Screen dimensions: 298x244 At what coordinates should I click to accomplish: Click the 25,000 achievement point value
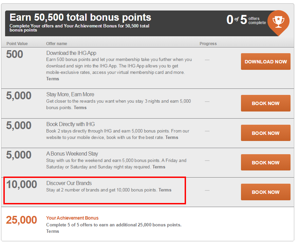[21, 220]
